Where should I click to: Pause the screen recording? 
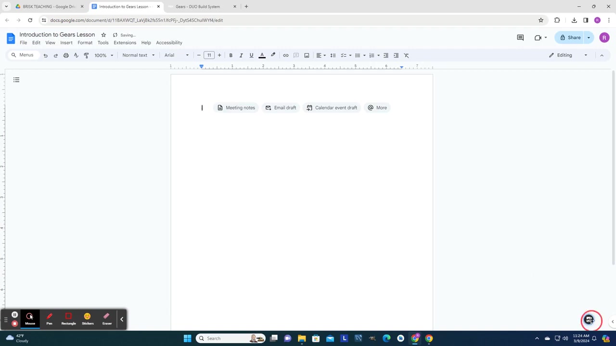click(14, 315)
